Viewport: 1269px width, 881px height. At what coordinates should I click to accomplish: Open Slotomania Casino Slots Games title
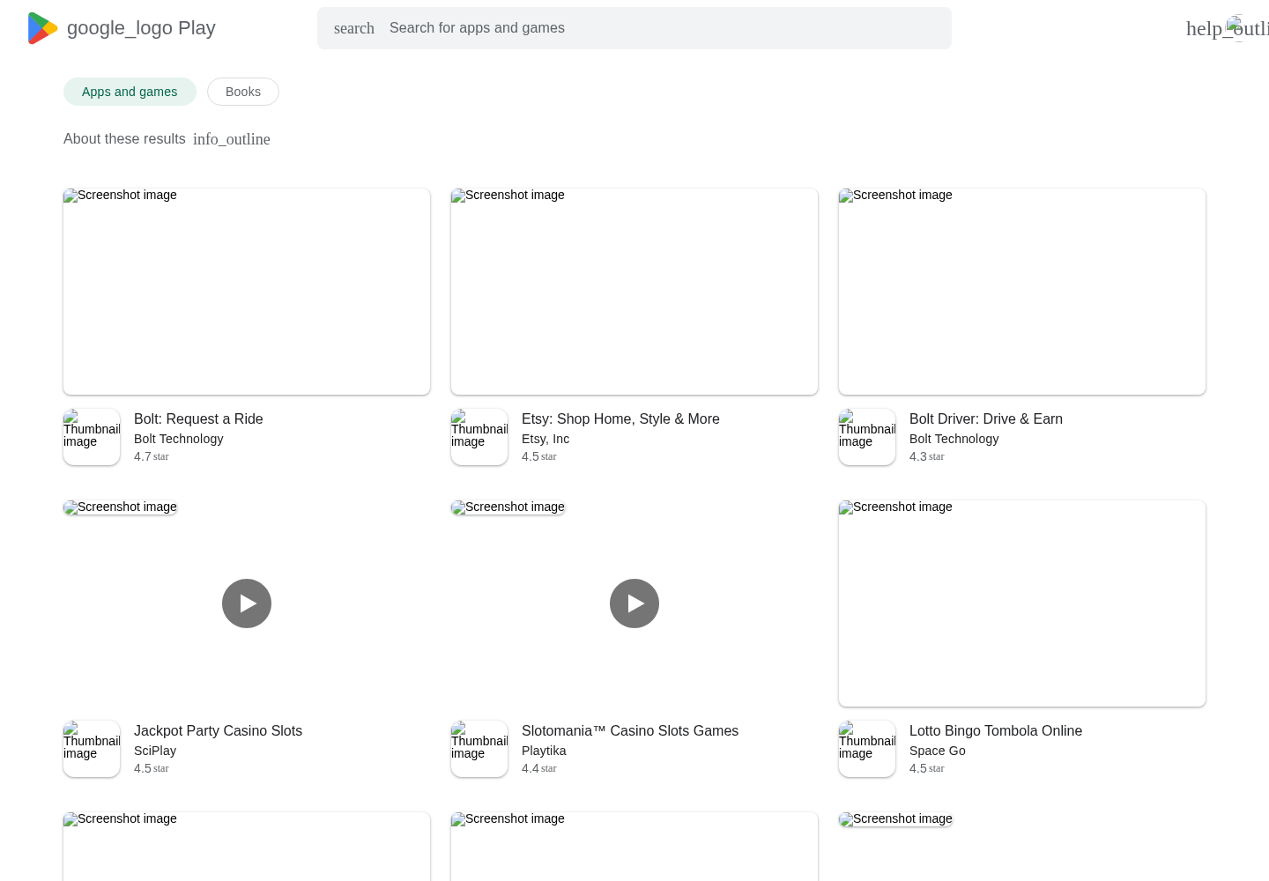pos(630,731)
